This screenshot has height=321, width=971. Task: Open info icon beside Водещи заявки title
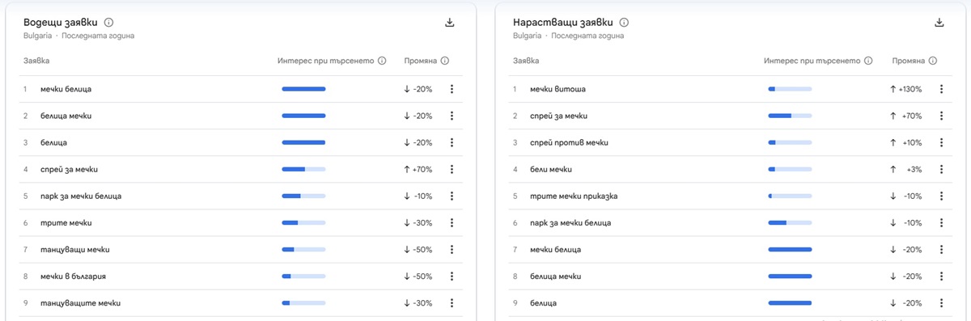109,23
